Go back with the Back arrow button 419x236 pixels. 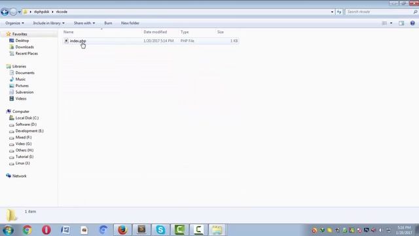(x=5, y=12)
